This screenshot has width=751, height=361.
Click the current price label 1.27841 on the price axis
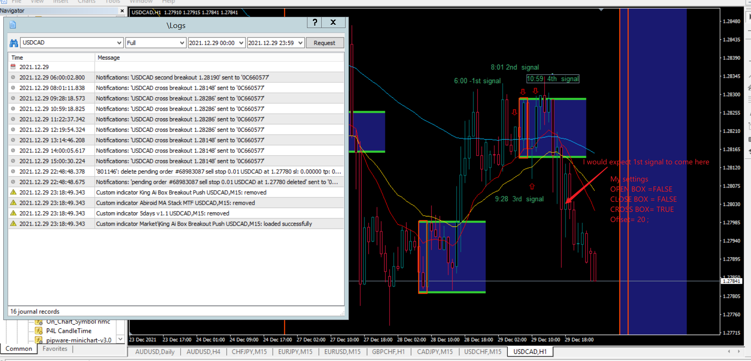coord(731,281)
